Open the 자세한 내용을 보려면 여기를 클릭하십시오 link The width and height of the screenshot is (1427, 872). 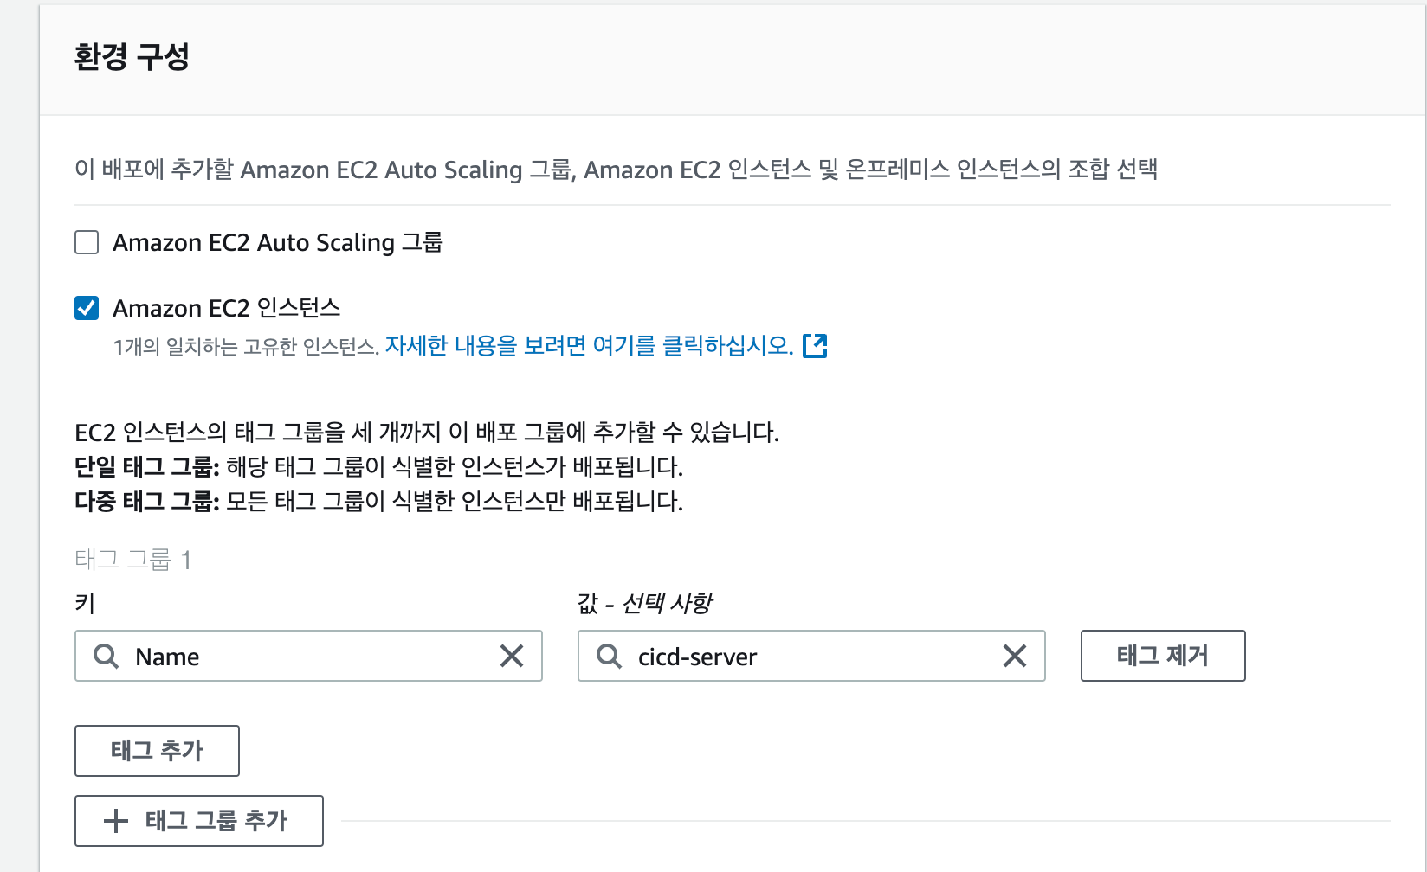click(x=589, y=346)
